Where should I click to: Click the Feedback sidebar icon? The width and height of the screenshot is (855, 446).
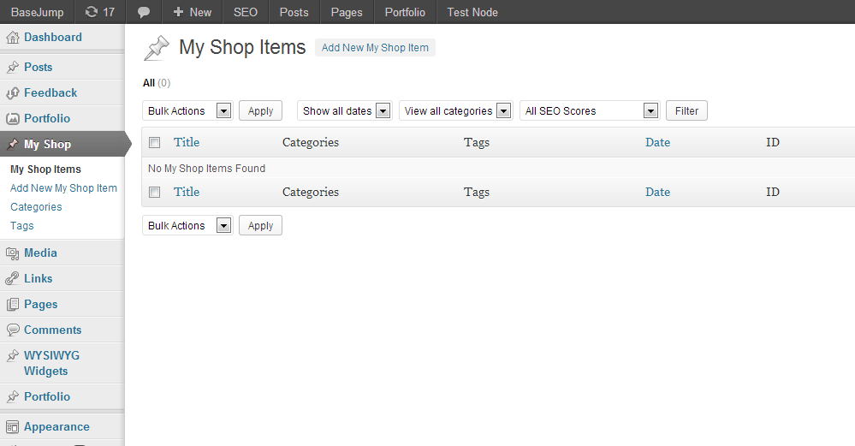(13, 93)
